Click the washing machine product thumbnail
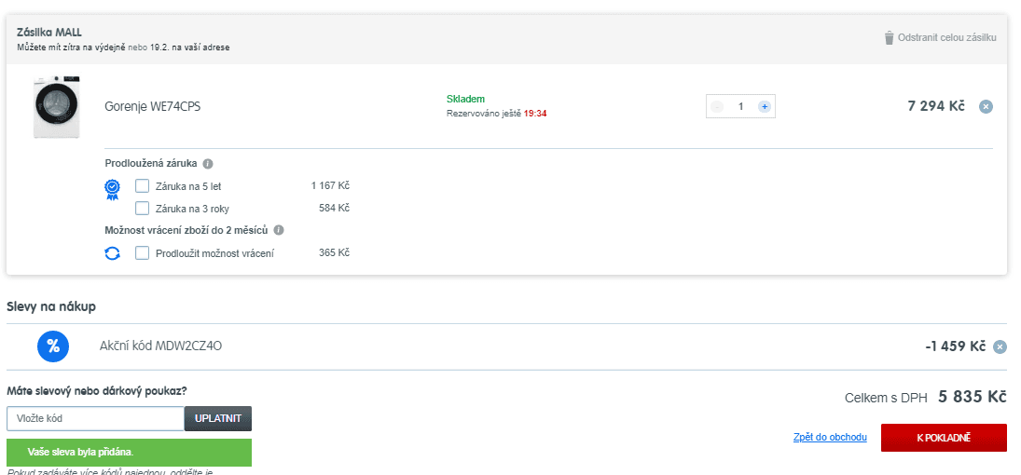Viewport: 1021px width, 475px height. [57, 107]
